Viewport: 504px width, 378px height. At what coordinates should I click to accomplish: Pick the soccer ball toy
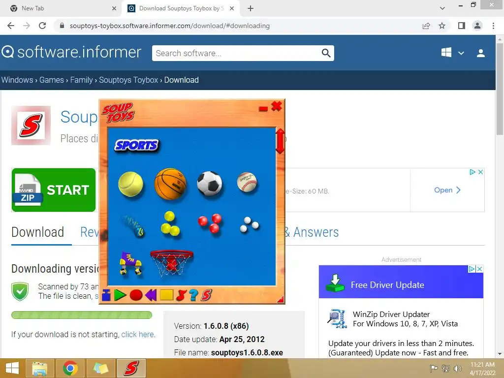(210, 184)
